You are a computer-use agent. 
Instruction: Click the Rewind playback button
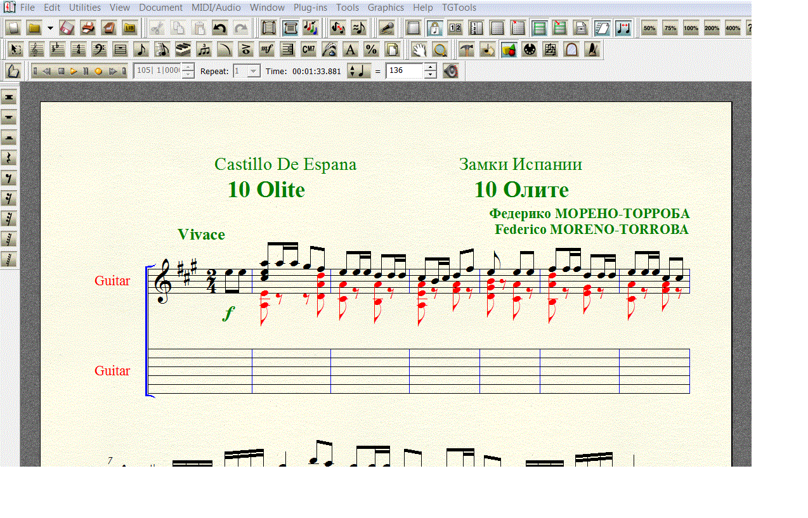tap(47, 71)
